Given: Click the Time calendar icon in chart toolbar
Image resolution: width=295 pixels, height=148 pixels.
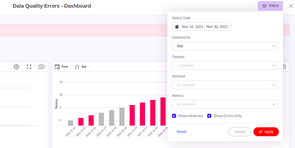Looking at the screenshot, I should [x=57, y=67].
